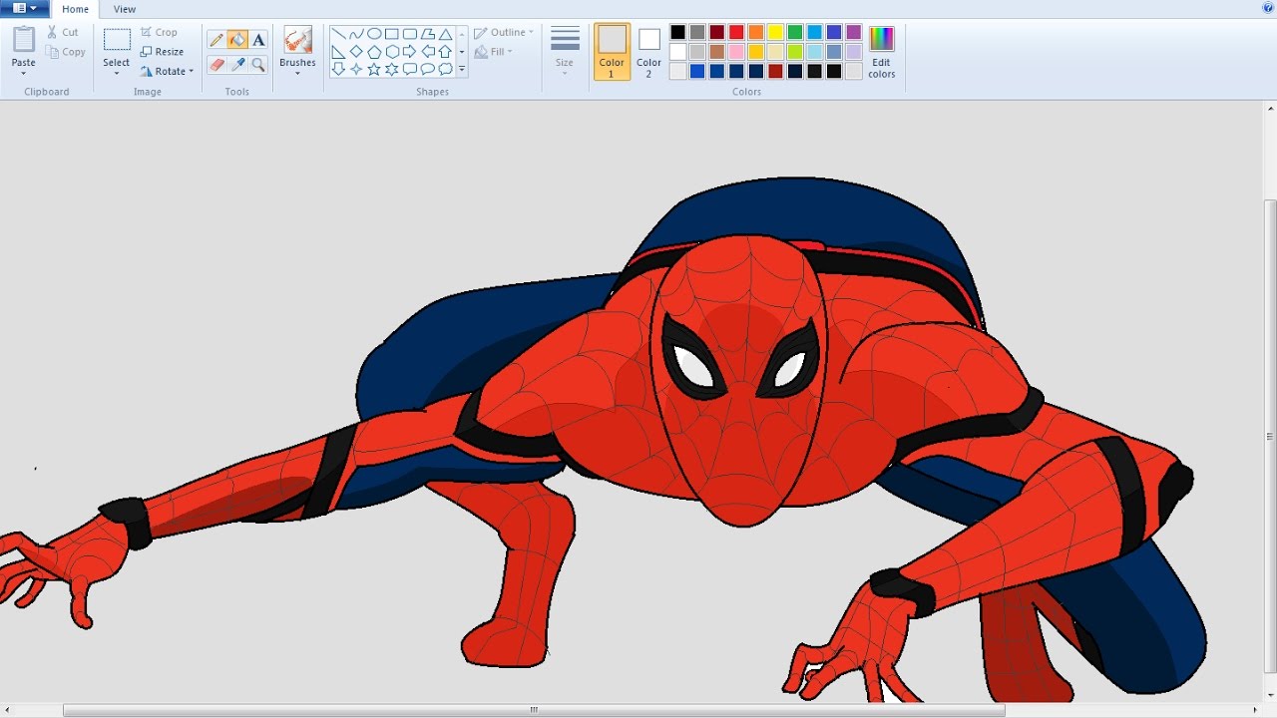This screenshot has width=1277, height=718.
Task: Select the Eraser tool
Action: 216,64
